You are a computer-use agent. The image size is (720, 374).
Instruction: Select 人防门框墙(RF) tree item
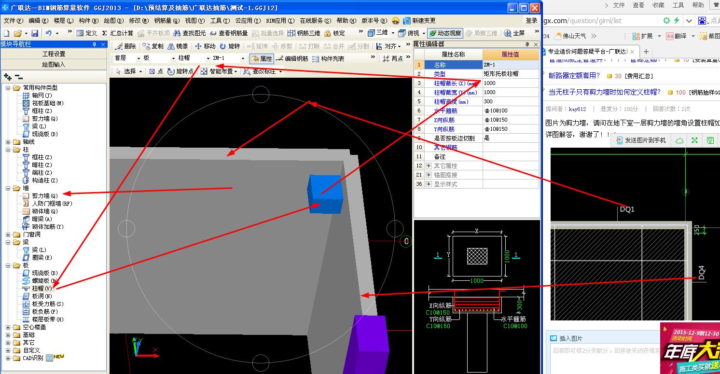(47, 203)
